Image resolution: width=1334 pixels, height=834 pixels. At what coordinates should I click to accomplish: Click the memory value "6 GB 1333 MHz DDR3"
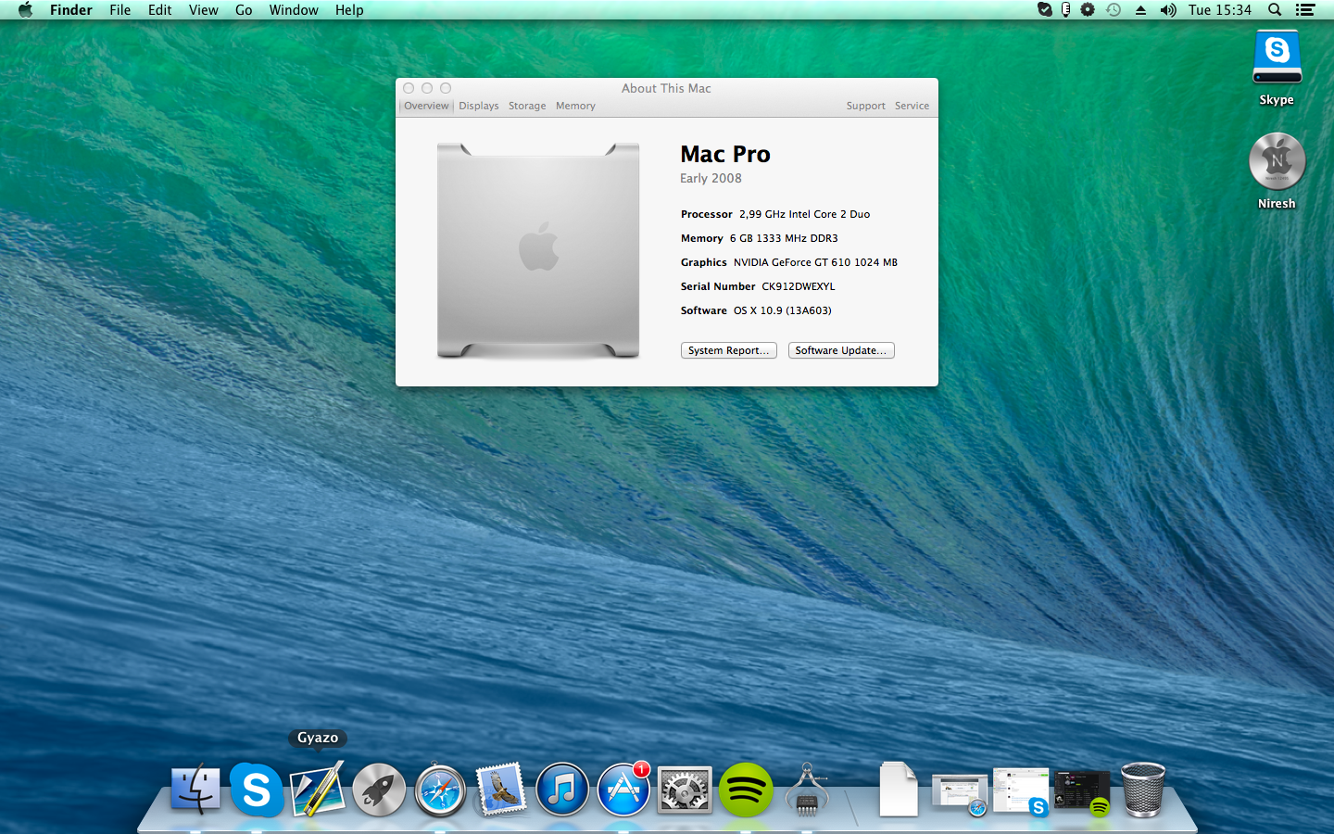click(784, 238)
